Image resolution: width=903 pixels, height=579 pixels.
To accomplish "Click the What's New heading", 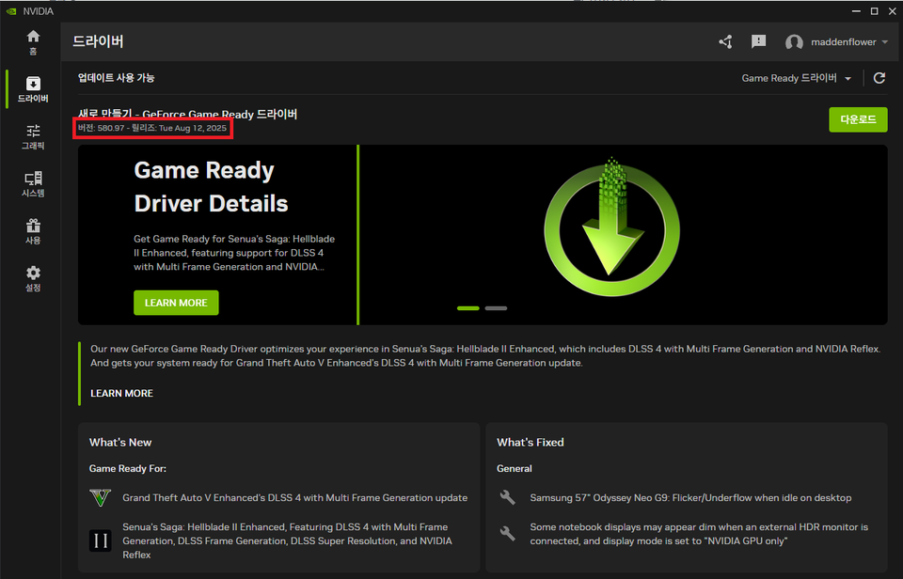I will tap(120, 442).
